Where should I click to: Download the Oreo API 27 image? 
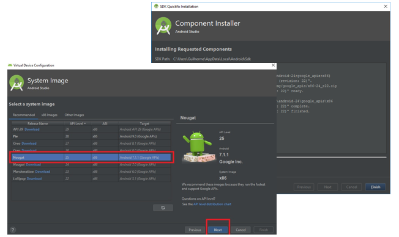pos(29,144)
